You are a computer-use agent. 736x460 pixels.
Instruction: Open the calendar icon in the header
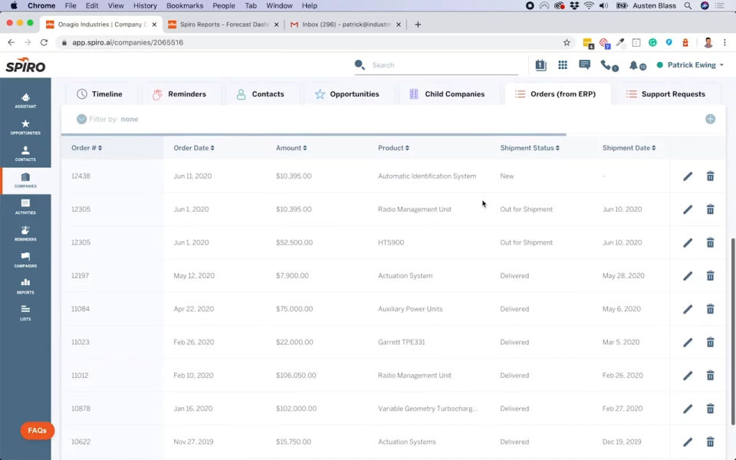coord(540,65)
